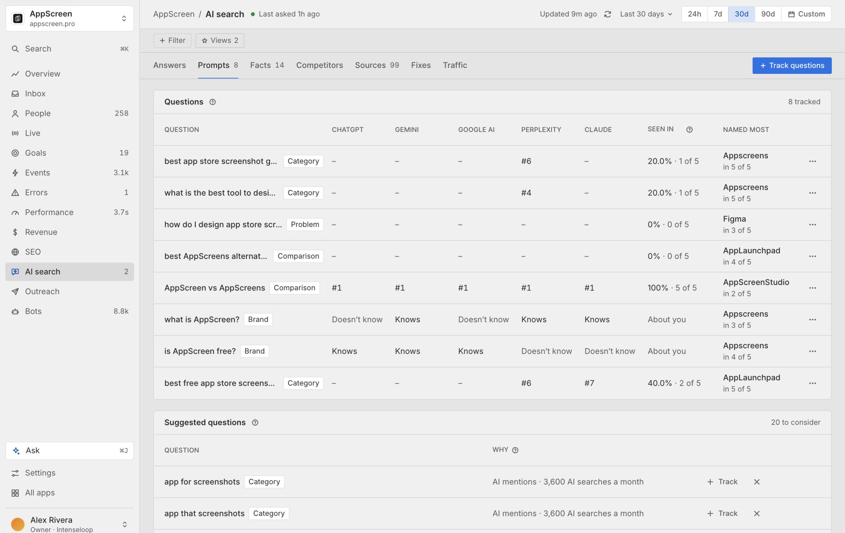Image resolution: width=845 pixels, height=533 pixels.
Task: Open Overview in the sidebar
Action: 70,74
